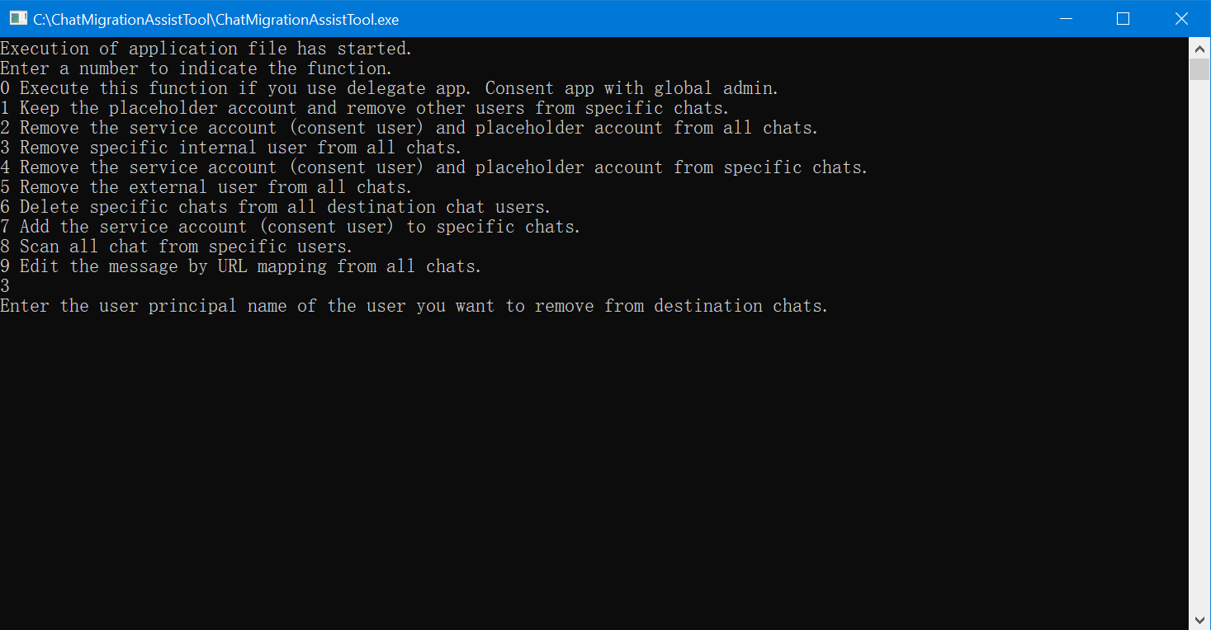1211x630 pixels.
Task: Click option 2 remove service account from all chats
Action: [409, 128]
